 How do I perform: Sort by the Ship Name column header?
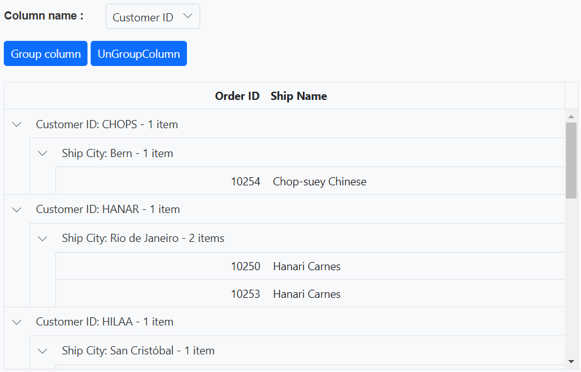coord(299,96)
